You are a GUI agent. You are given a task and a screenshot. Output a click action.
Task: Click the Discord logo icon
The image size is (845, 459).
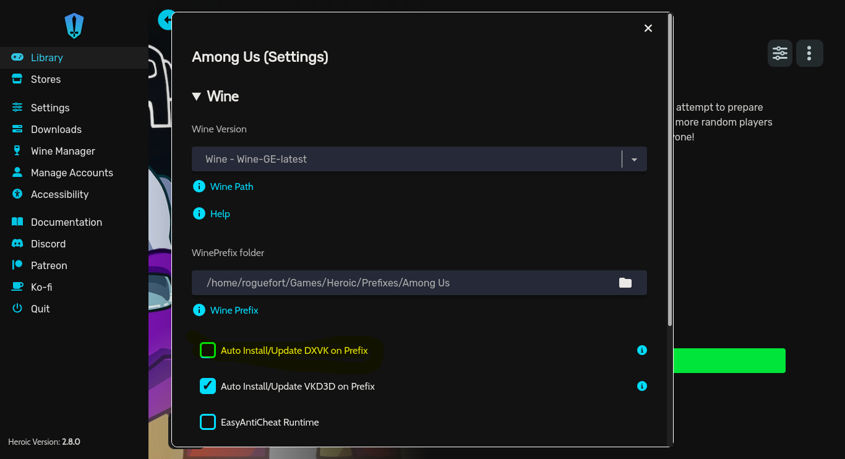coord(17,244)
